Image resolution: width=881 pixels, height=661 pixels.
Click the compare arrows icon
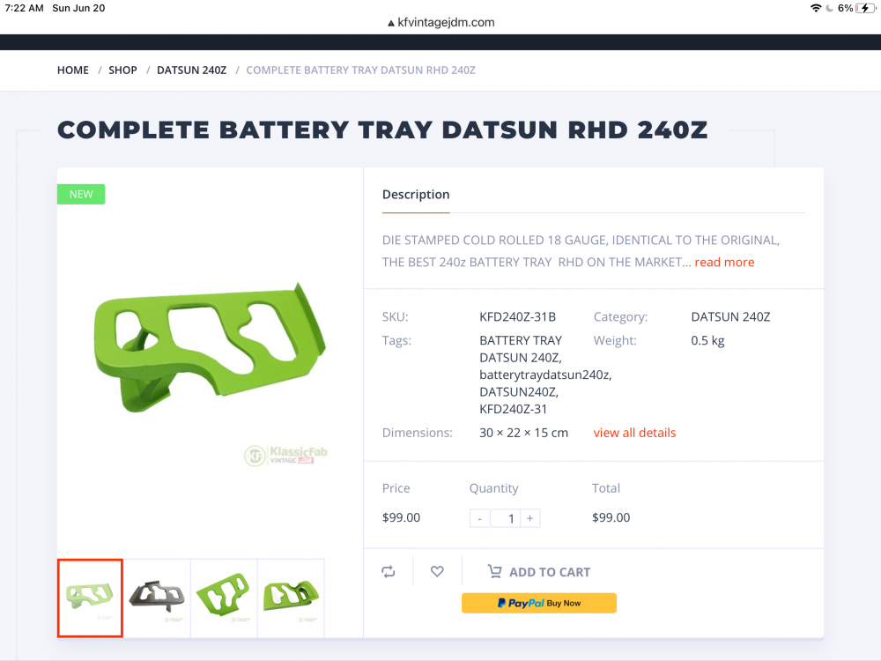pos(389,572)
